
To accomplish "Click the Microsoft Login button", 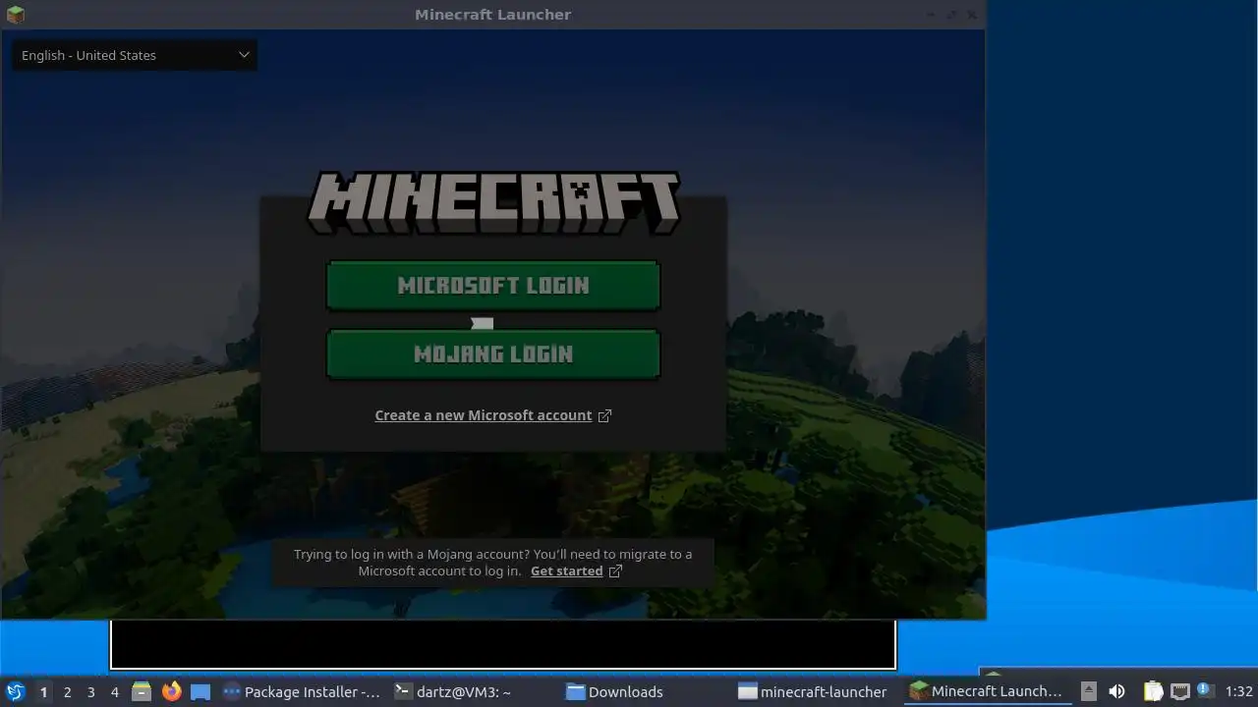I will click(x=492, y=286).
